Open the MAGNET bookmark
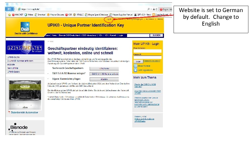This screenshot has width=251, height=141. 18,15
